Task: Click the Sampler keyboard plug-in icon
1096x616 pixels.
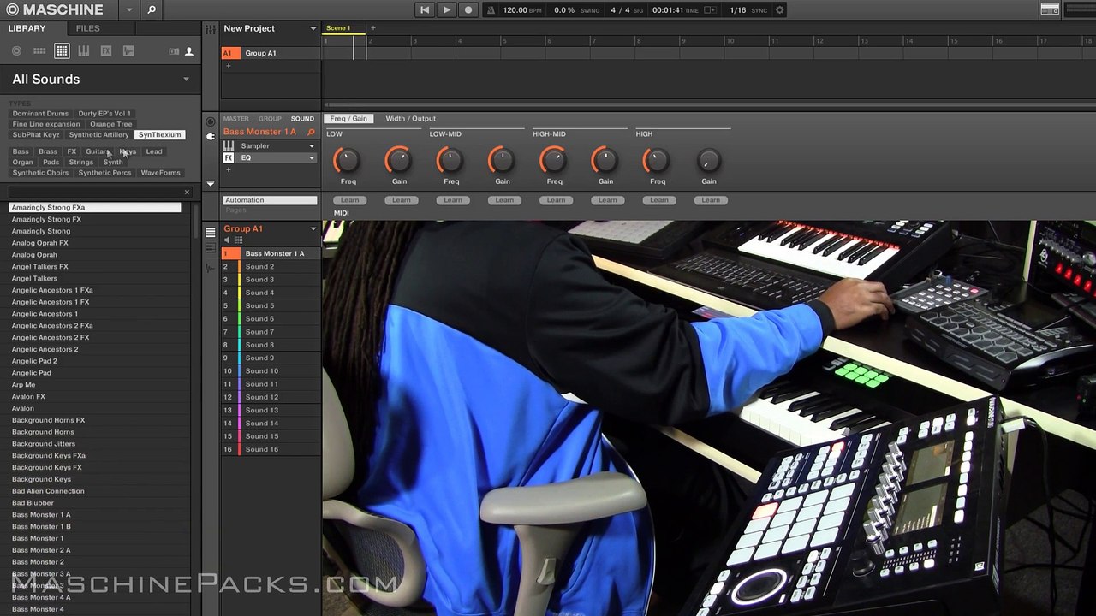Action: click(229, 146)
